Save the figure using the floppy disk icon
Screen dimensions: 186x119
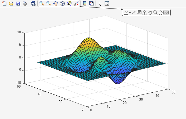pyautogui.click(x=18, y=4)
